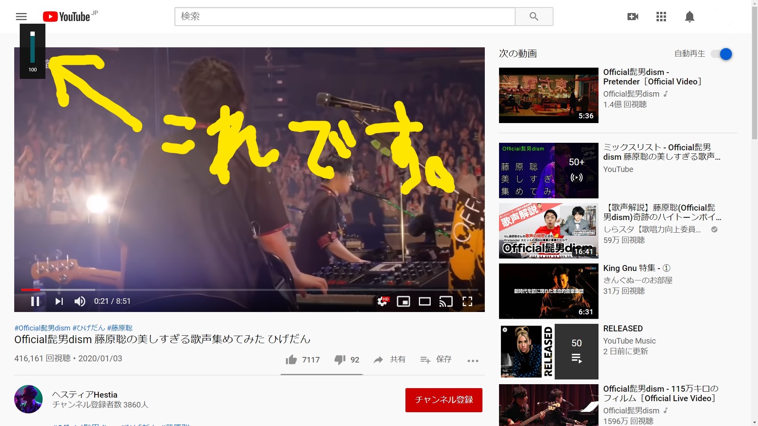Click the YouTube home logo
758x426 pixels.
(x=70, y=17)
